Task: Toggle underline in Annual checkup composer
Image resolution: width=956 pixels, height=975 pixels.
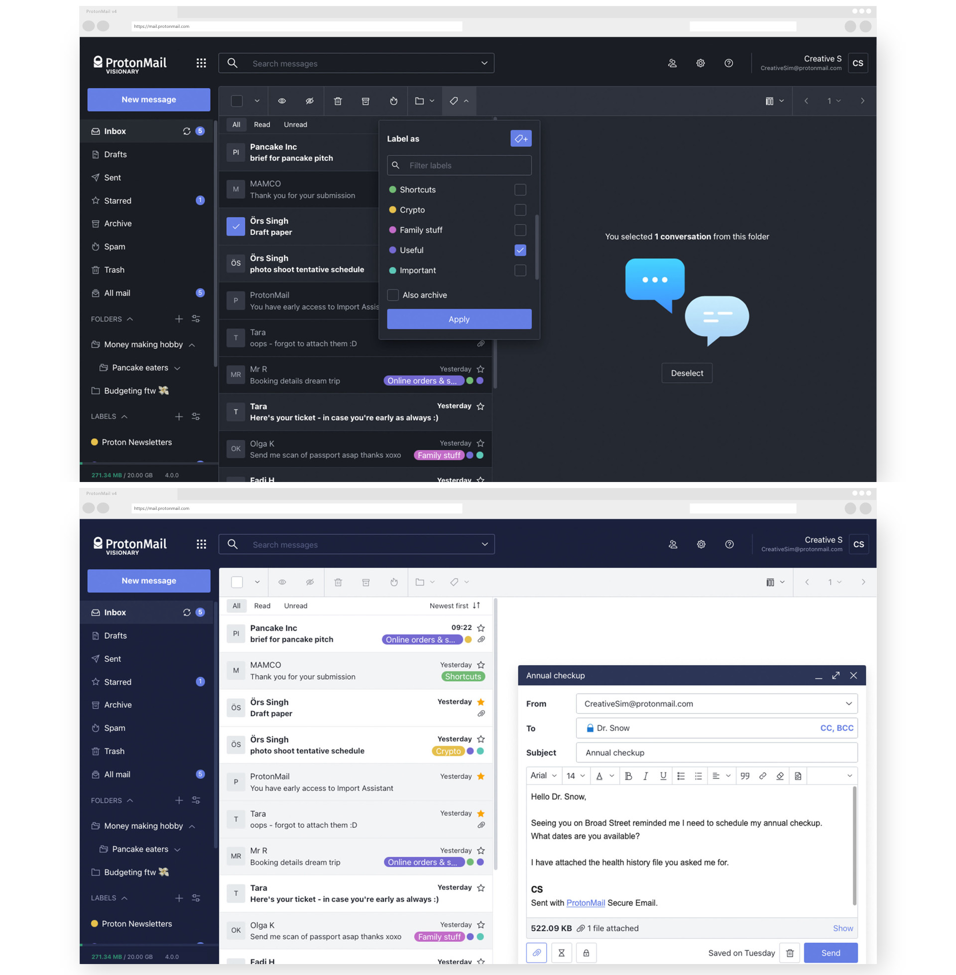Action: tap(663, 776)
